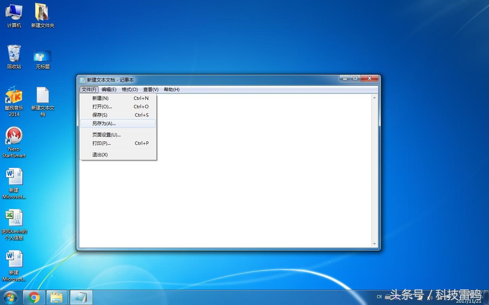Select the 逆风Kevin的个人信息 Excel file icon

[x=14, y=218]
